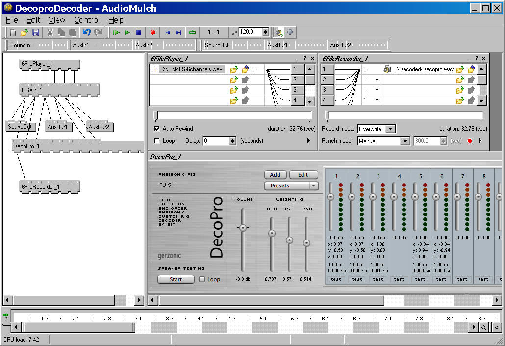The image size is (505, 346).
Task: Click the Jump to end icon
Action: [x=178, y=32]
